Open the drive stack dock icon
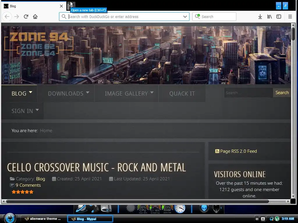The width and height of the screenshot is (298, 223). (106, 208)
